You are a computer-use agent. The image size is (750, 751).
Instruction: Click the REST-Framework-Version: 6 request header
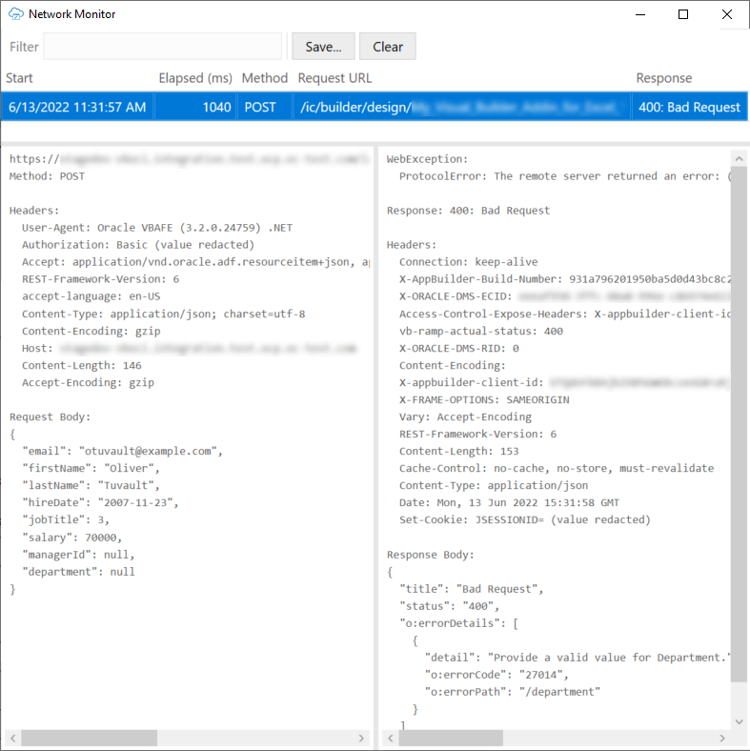click(x=101, y=279)
